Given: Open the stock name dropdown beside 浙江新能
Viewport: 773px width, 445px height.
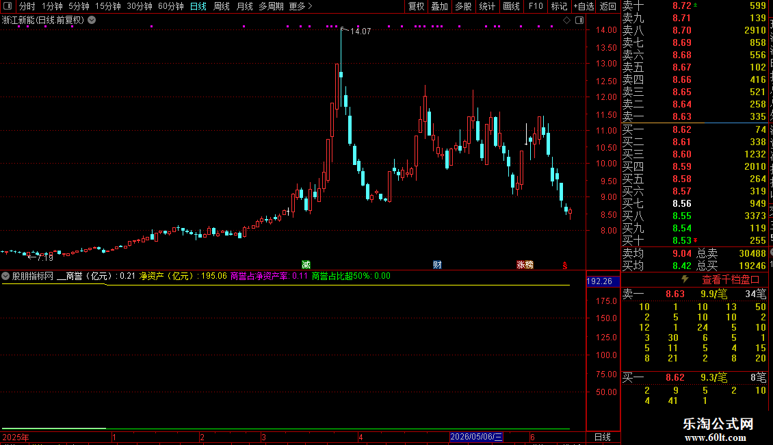Looking at the screenshot, I should (x=92, y=20).
